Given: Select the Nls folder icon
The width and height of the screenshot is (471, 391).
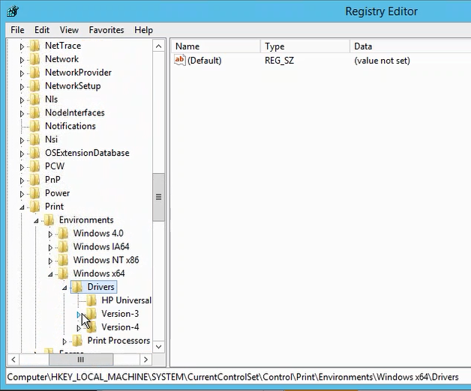Looking at the screenshot, I should tap(34, 100).
